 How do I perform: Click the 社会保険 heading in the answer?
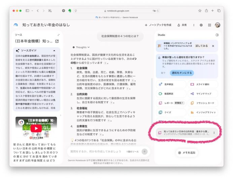tap(82, 68)
